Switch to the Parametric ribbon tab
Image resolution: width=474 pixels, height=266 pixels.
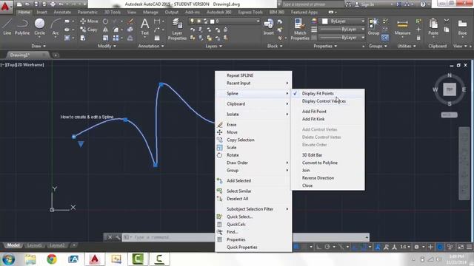pos(87,12)
